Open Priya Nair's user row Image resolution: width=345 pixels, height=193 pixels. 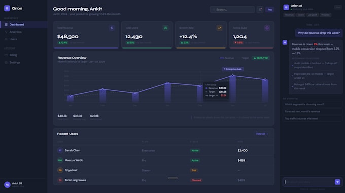[163, 170]
